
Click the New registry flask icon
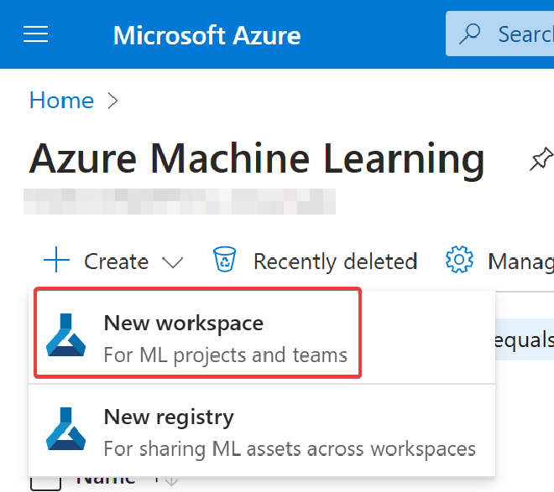tap(65, 428)
